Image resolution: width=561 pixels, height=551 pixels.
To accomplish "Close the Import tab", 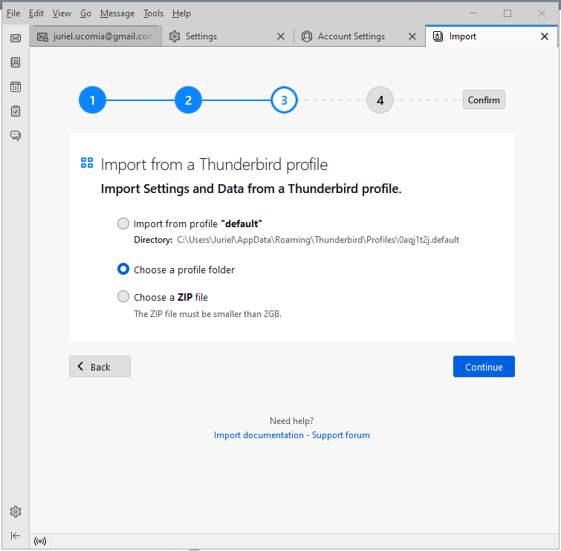I will coord(544,36).
